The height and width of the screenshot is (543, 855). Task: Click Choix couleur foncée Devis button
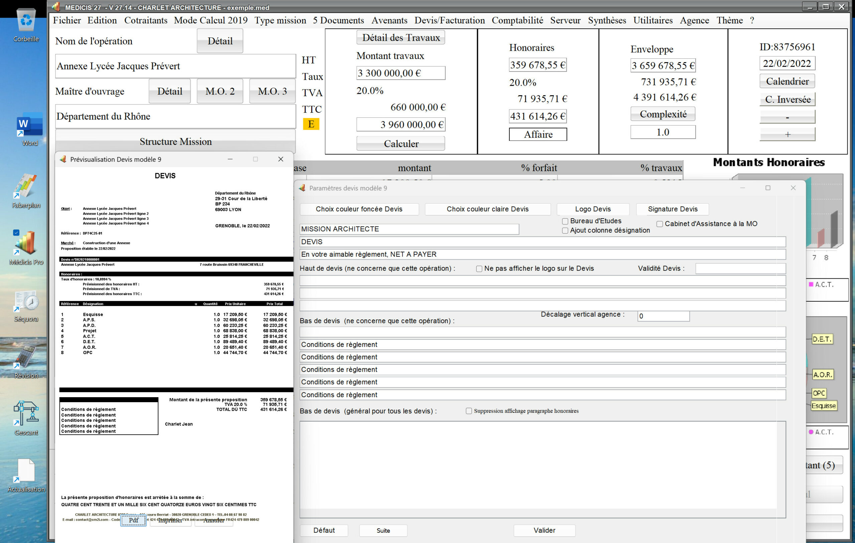(x=359, y=209)
